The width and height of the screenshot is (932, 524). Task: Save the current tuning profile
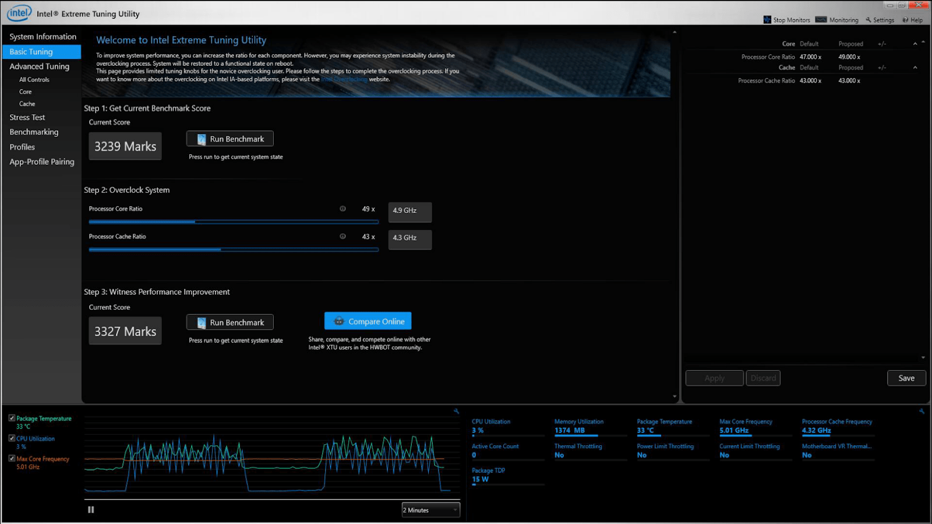906,378
